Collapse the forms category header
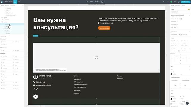The height and width of the screenshot is (107, 191). [2, 80]
